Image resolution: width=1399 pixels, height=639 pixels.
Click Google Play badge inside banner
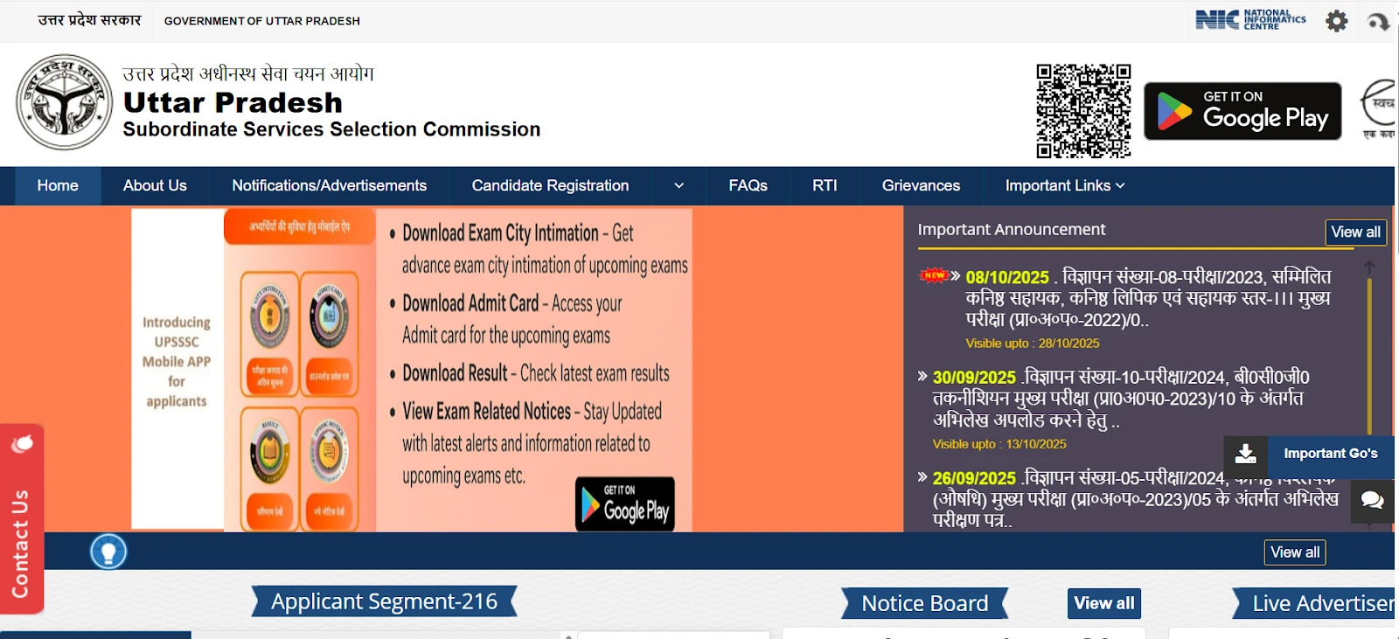click(624, 504)
